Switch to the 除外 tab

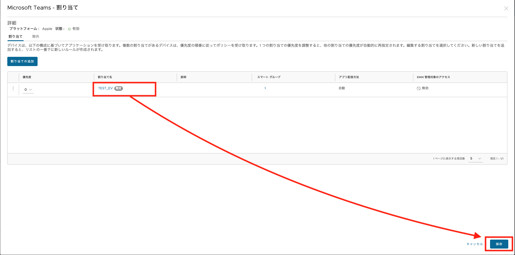click(36, 37)
